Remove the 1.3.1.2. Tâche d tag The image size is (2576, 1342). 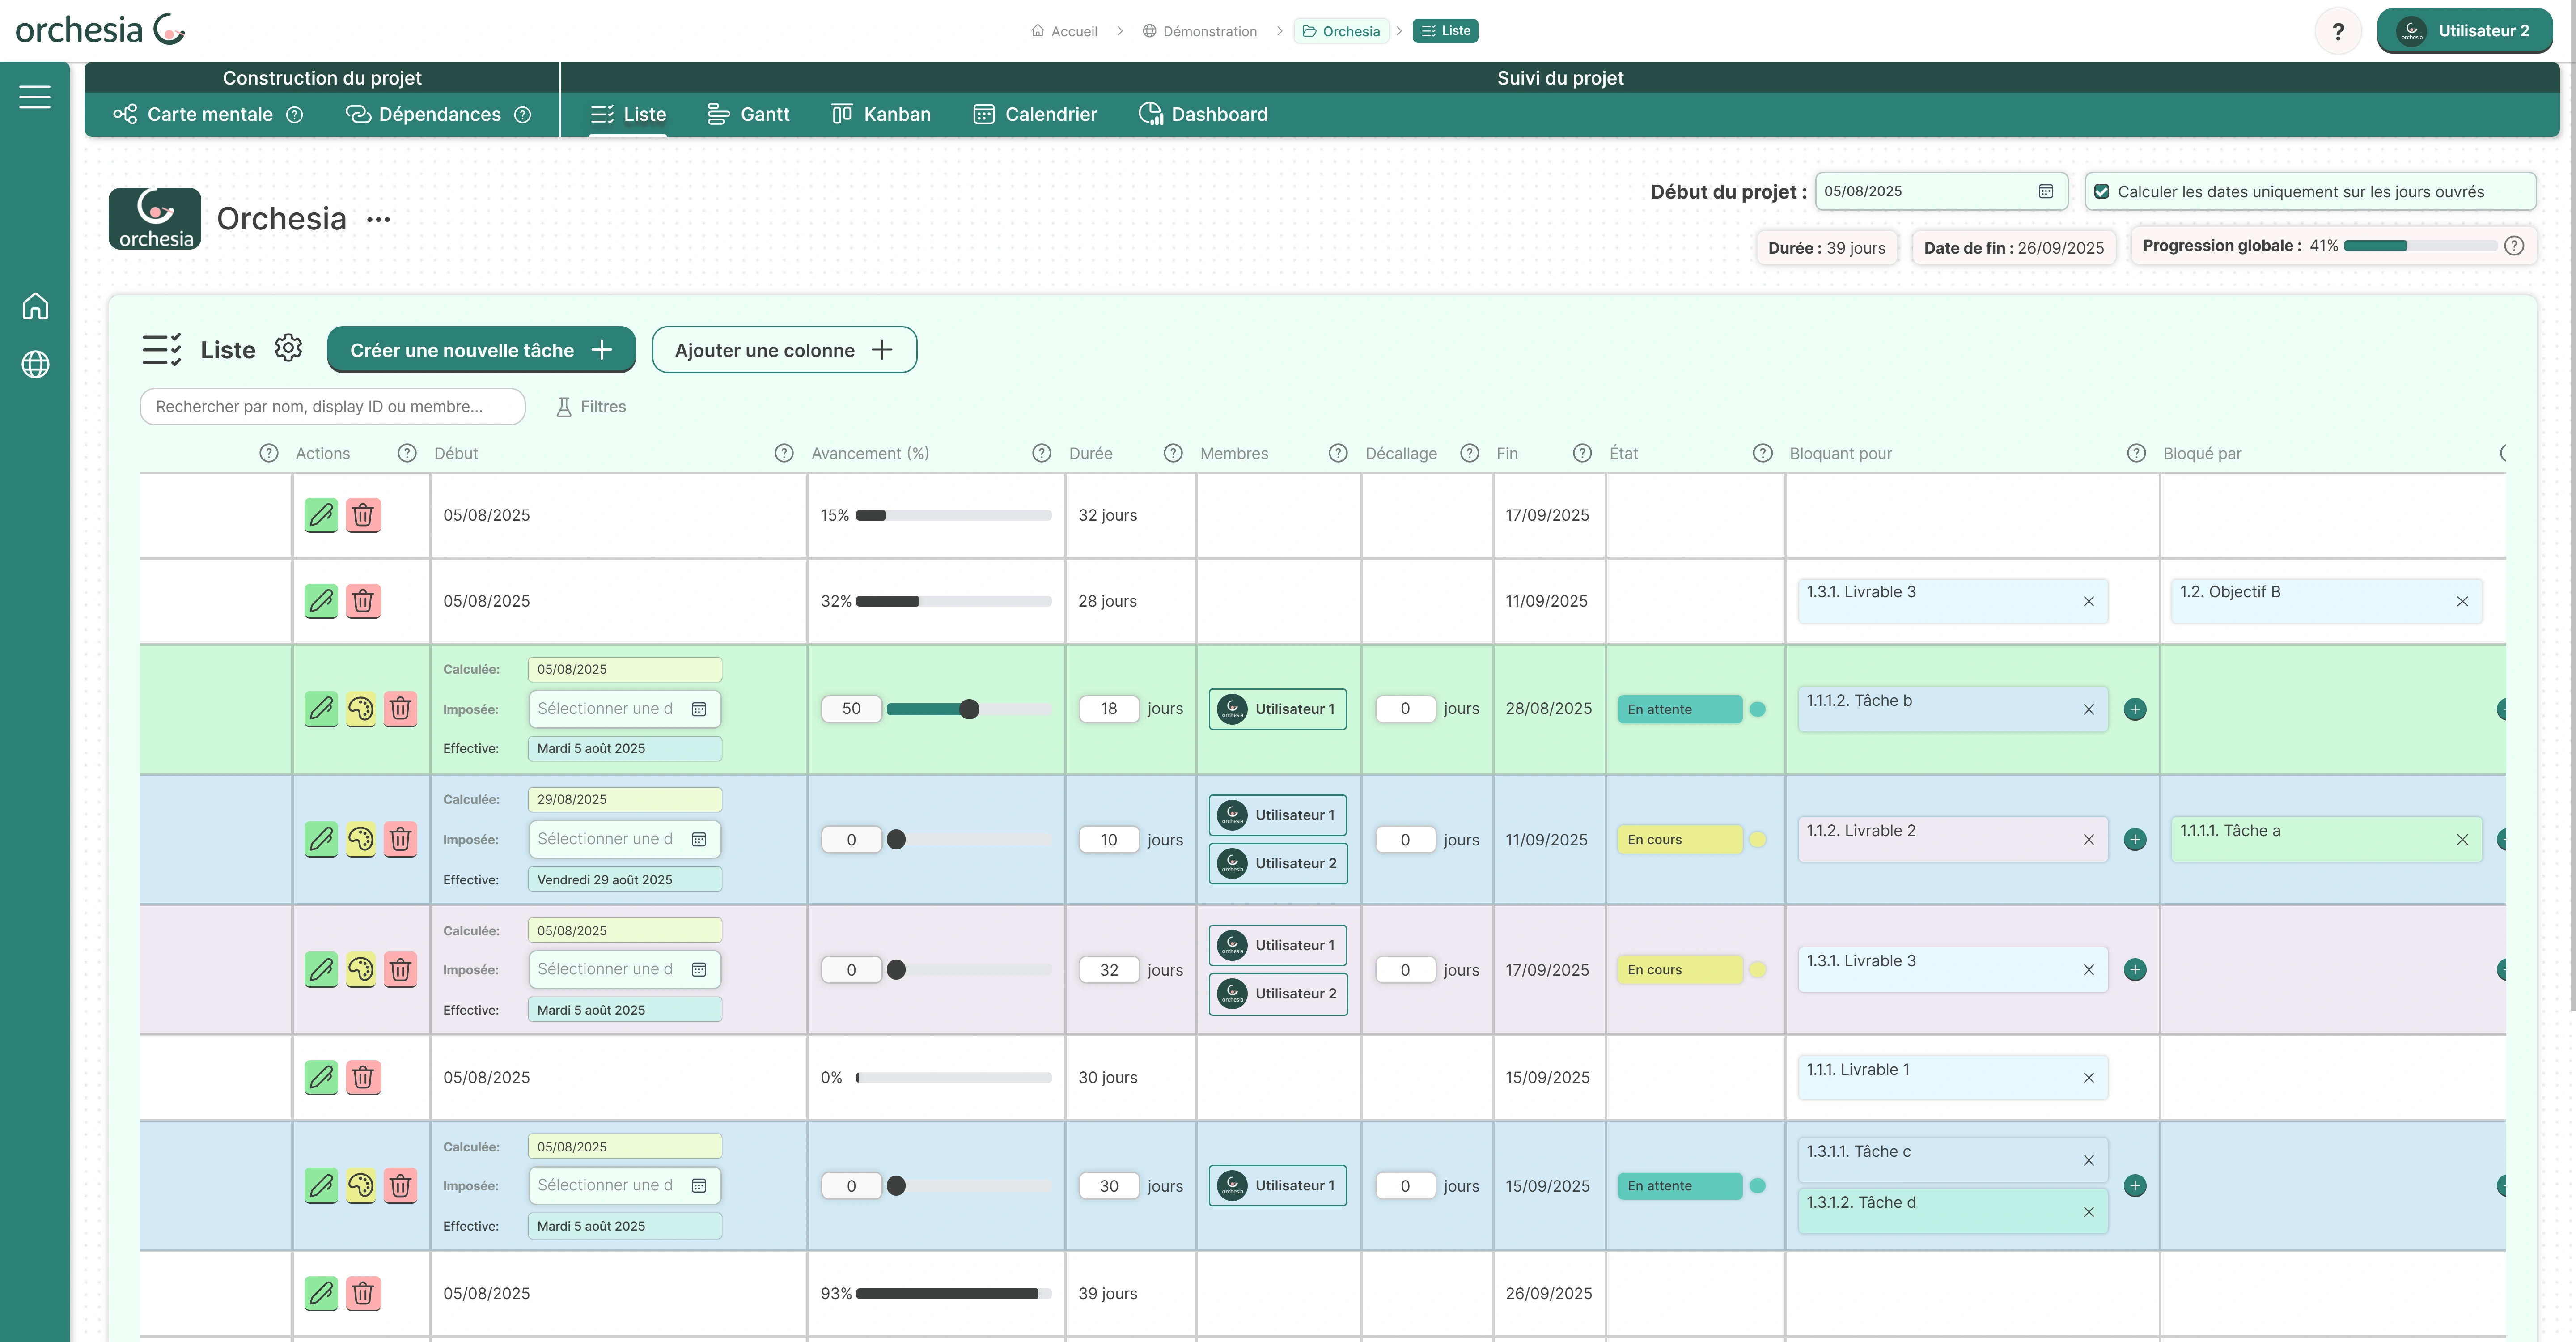[x=2088, y=1211]
